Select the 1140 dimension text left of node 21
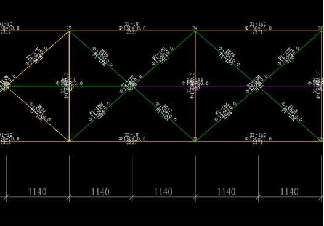The height and width of the screenshot is (226, 324). pos(37,192)
